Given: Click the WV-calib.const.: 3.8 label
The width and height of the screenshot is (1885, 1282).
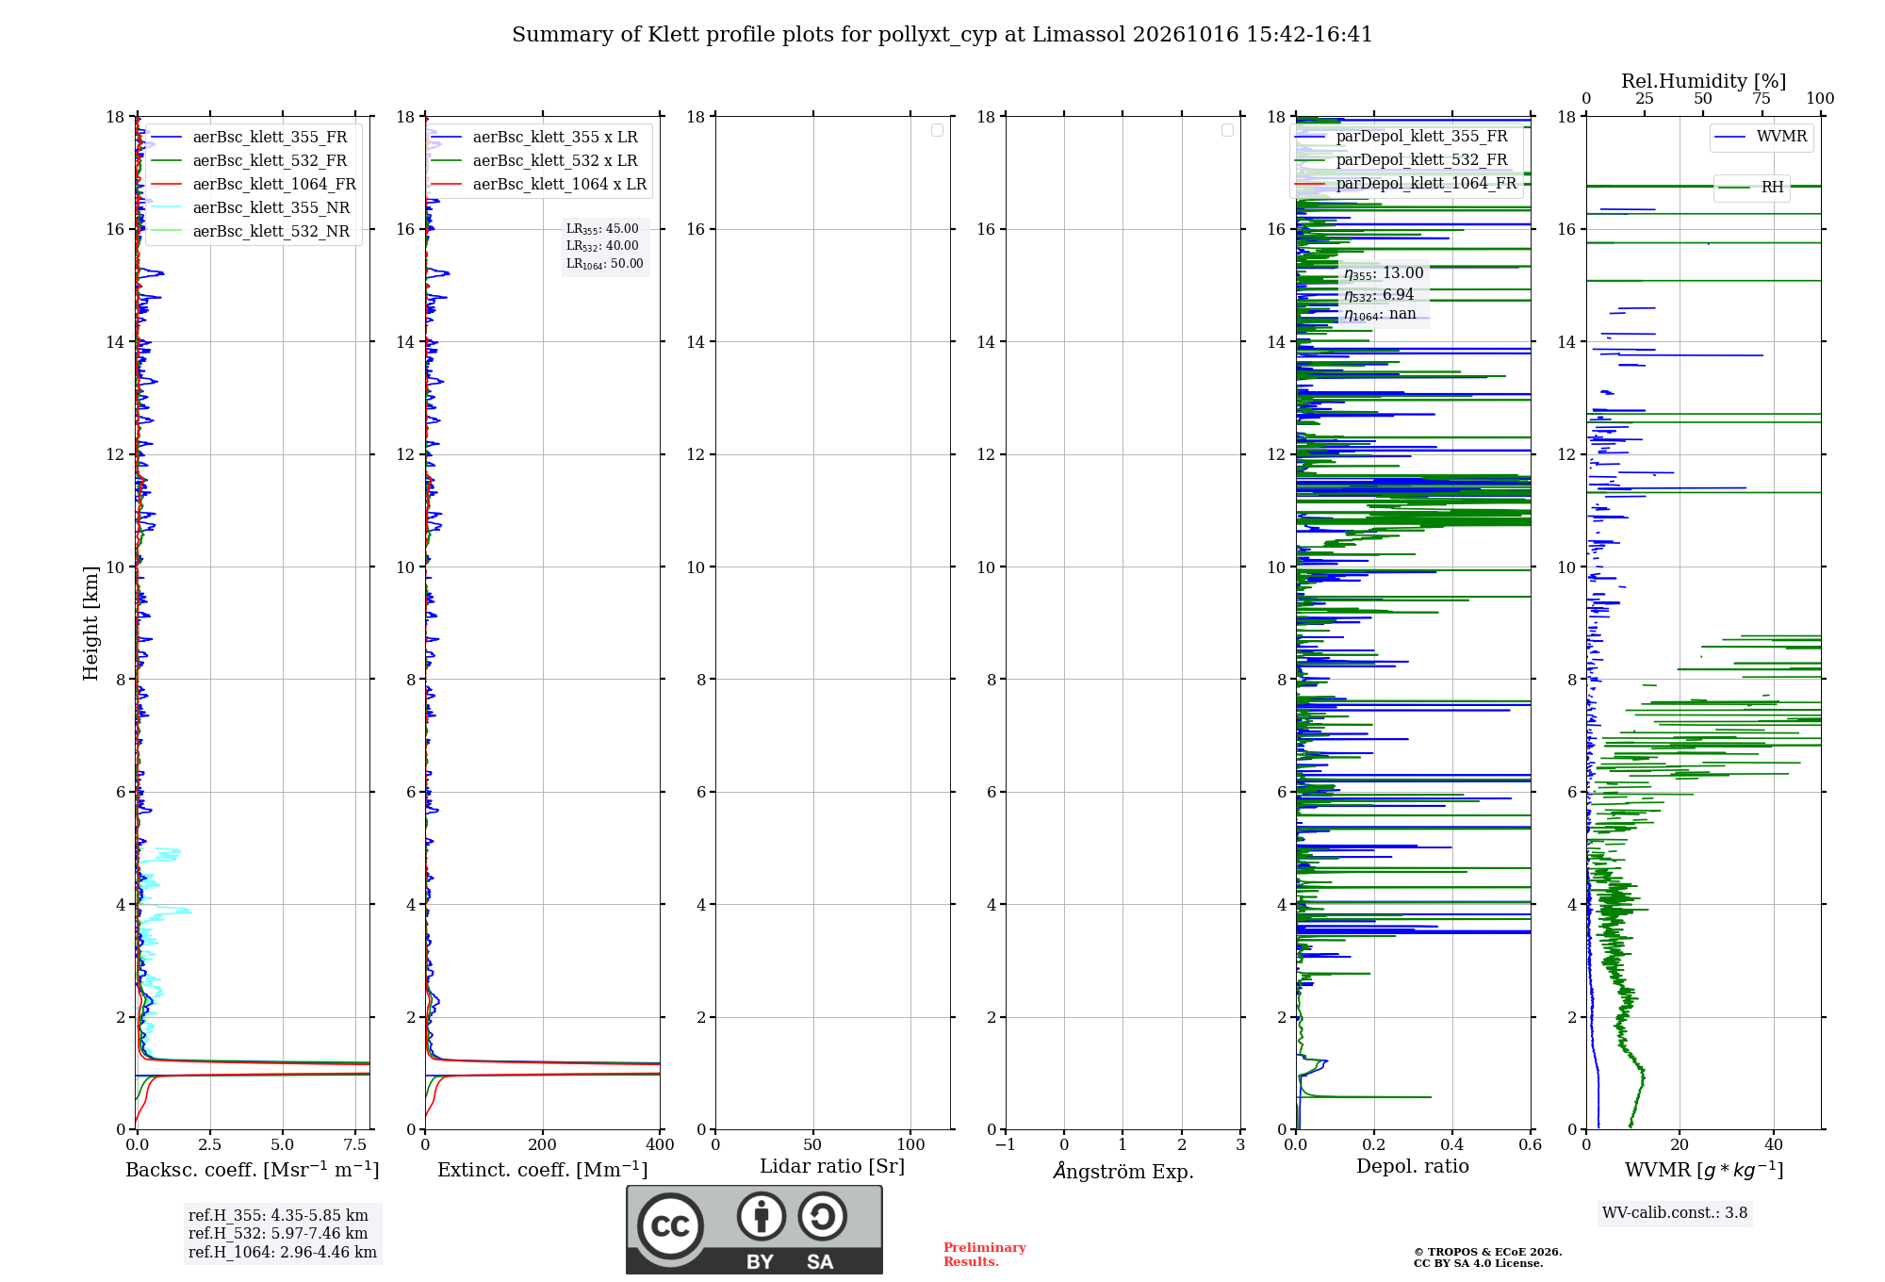Looking at the screenshot, I should click(x=1675, y=1213).
